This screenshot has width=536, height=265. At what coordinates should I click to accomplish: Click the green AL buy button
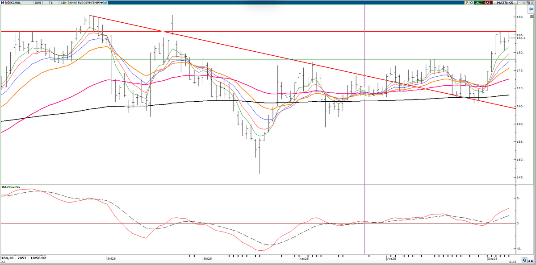[478, 3]
